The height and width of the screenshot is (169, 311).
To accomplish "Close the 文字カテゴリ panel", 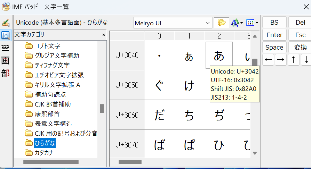I will [104, 35].
